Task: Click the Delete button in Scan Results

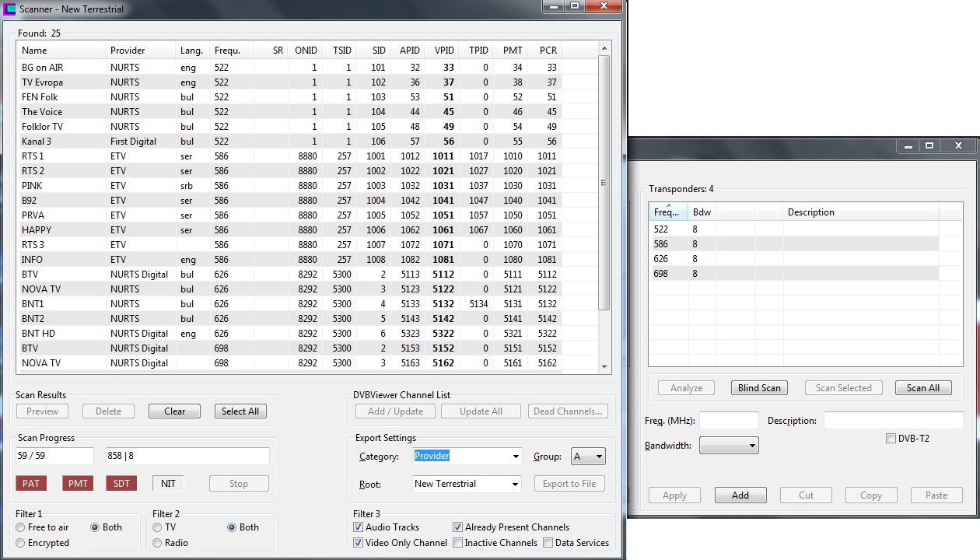Action: click(108, 411)
